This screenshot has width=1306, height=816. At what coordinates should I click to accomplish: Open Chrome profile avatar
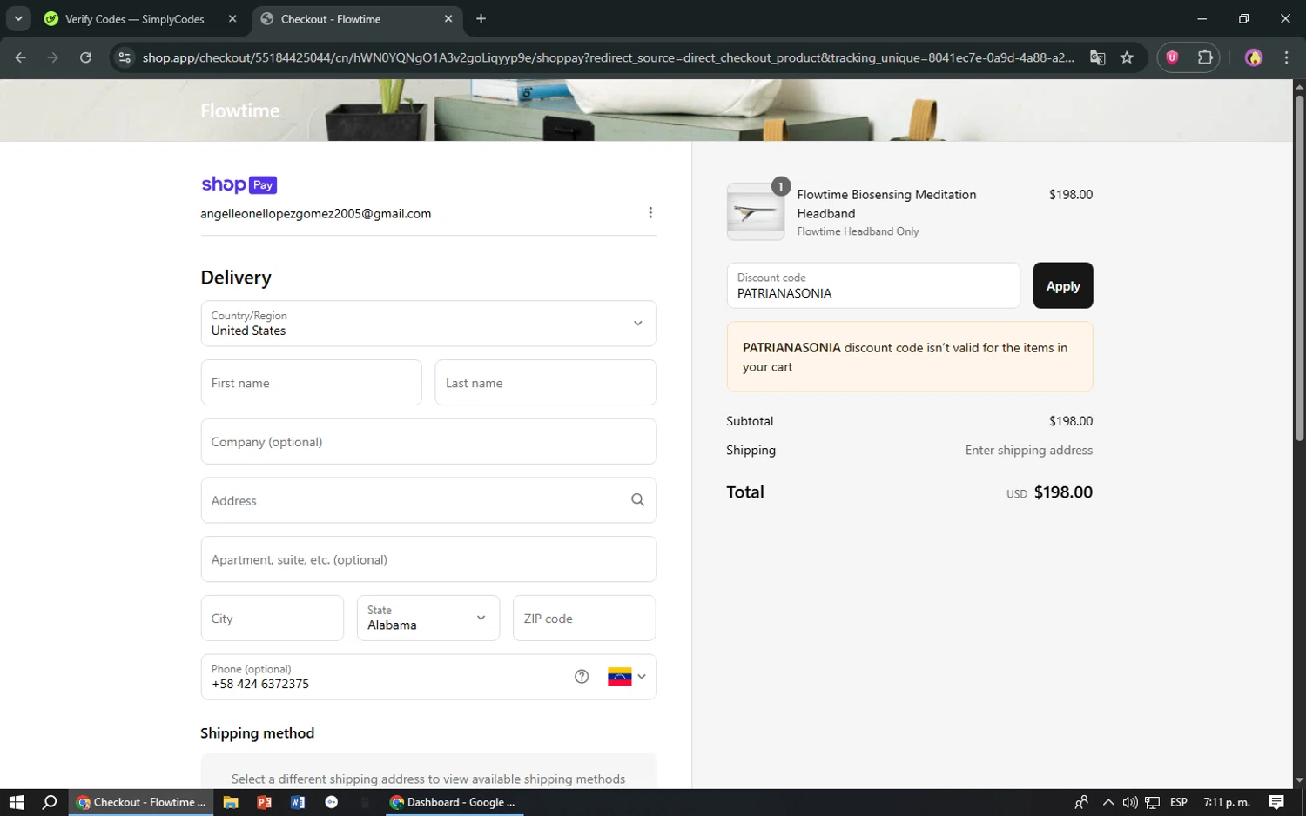click(1254, 57)
